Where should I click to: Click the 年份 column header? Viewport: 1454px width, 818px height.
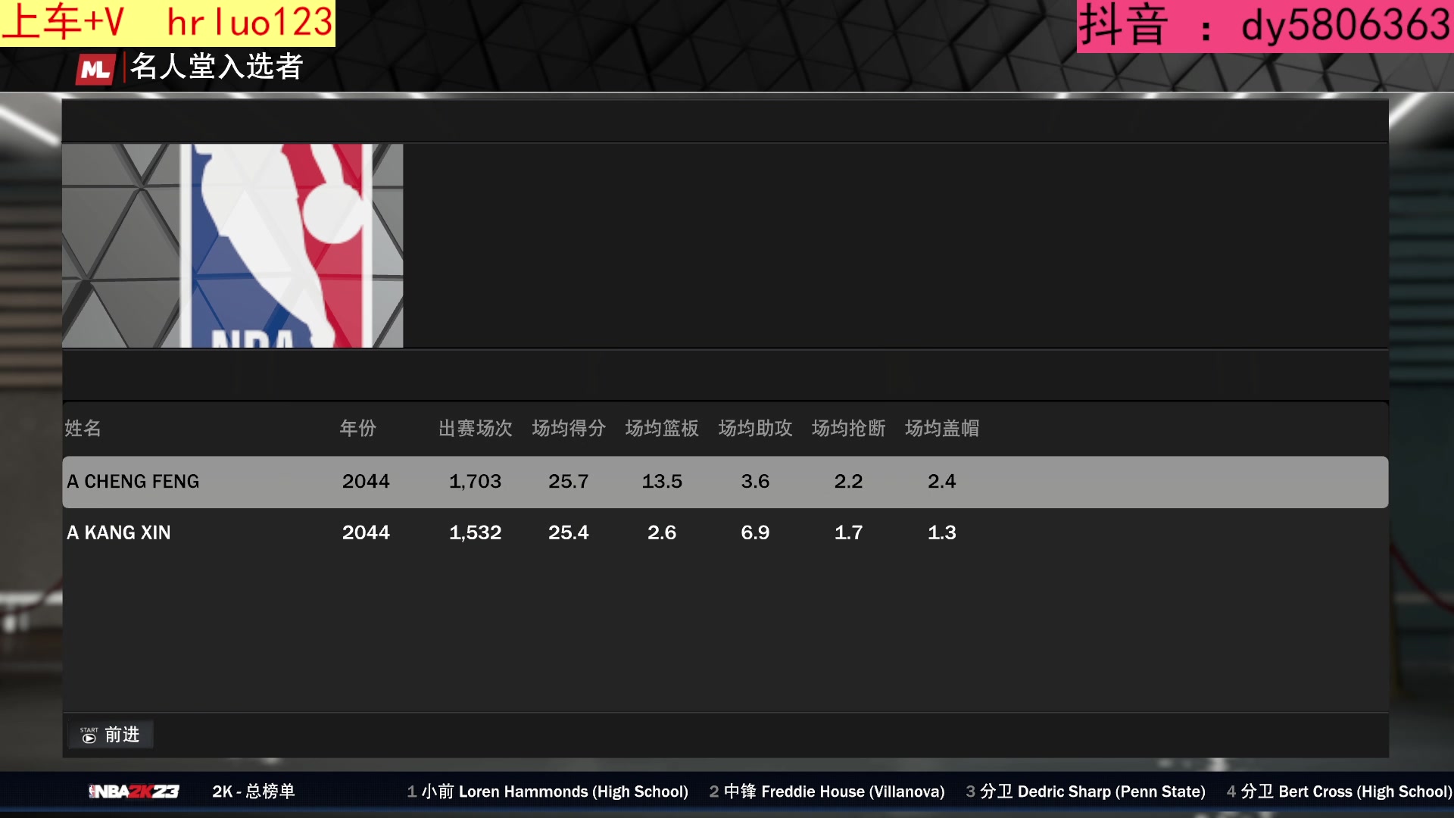357,428
